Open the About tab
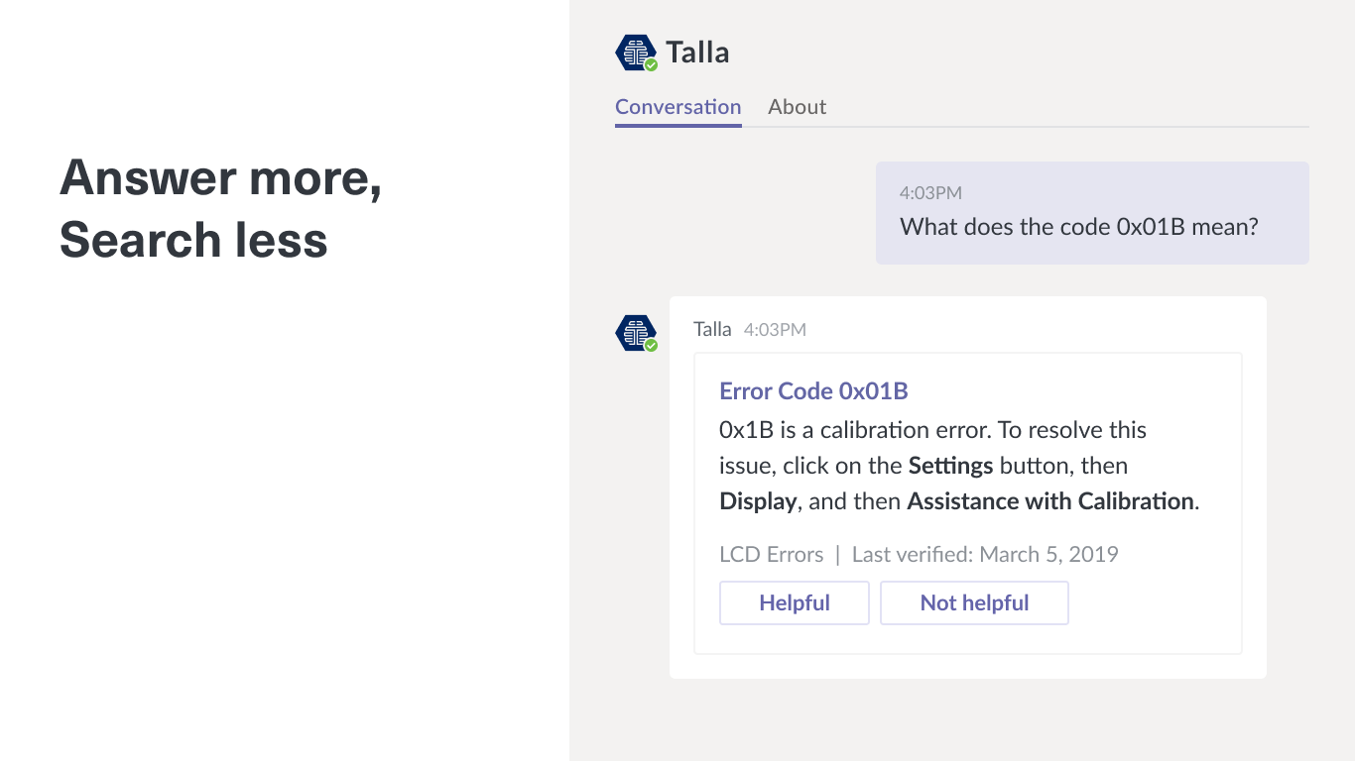Viewport: 1355px width, 761px height. point(797,107)
